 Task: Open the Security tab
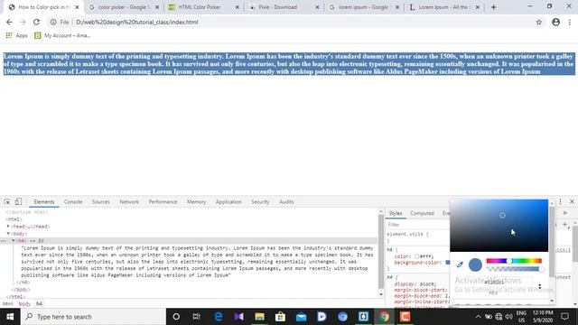click(260, 201)
